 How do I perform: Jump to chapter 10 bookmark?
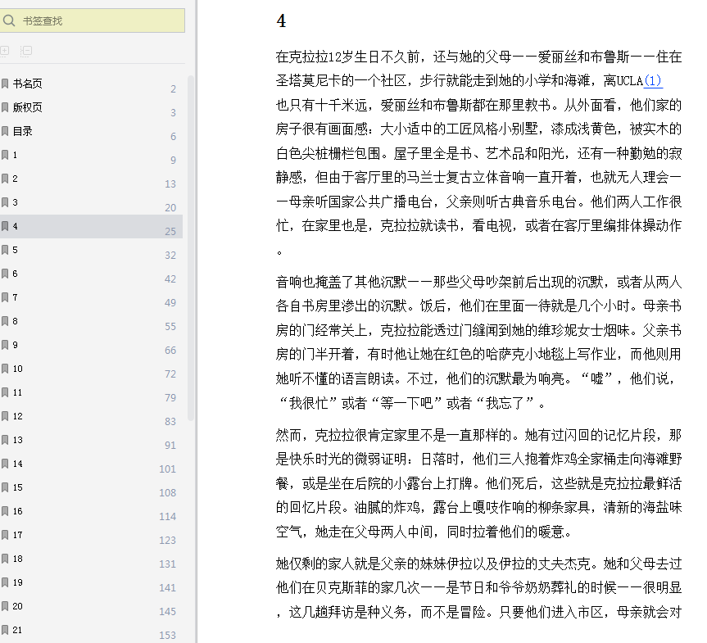(x=90, y=369)
